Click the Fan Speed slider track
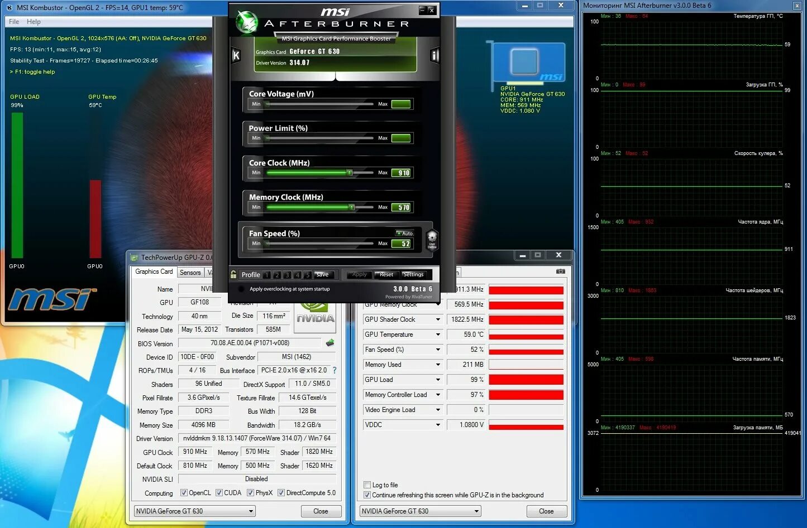Screen dimensions: 807x528 (320, 243)
